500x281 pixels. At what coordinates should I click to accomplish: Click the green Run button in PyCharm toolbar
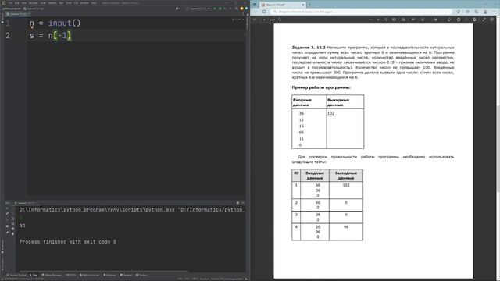[x=215, y=9]
